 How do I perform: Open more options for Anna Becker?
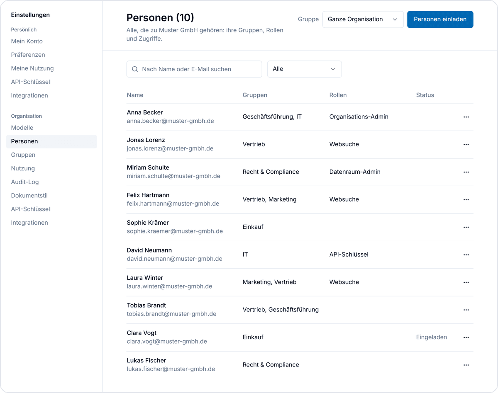(466, 117)
